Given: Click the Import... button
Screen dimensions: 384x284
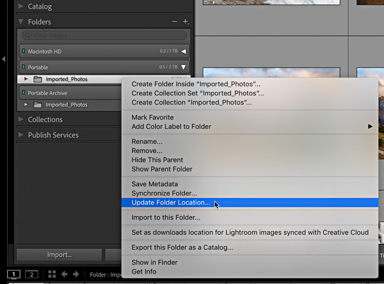Looking at the screenshot, I should [59, 255].
